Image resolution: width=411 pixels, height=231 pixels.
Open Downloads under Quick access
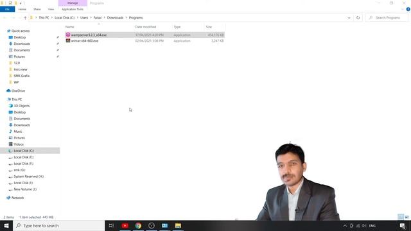[x=22, y=44]
